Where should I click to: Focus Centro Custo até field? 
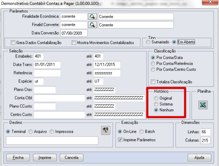pyautogui.click(x=119, y=115)
